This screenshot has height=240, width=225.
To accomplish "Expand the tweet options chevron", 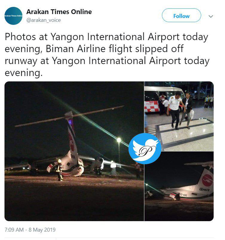I will point(211,16).
